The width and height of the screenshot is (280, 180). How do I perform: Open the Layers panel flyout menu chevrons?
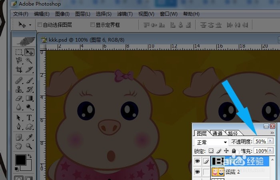pyautogui.click(x=272, y=133)
